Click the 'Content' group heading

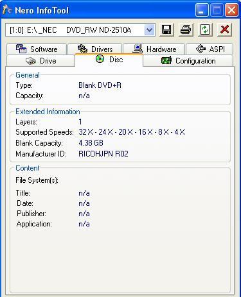(x=28, y=168)
